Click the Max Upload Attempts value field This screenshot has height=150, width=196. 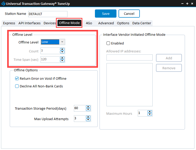[80, 119]
